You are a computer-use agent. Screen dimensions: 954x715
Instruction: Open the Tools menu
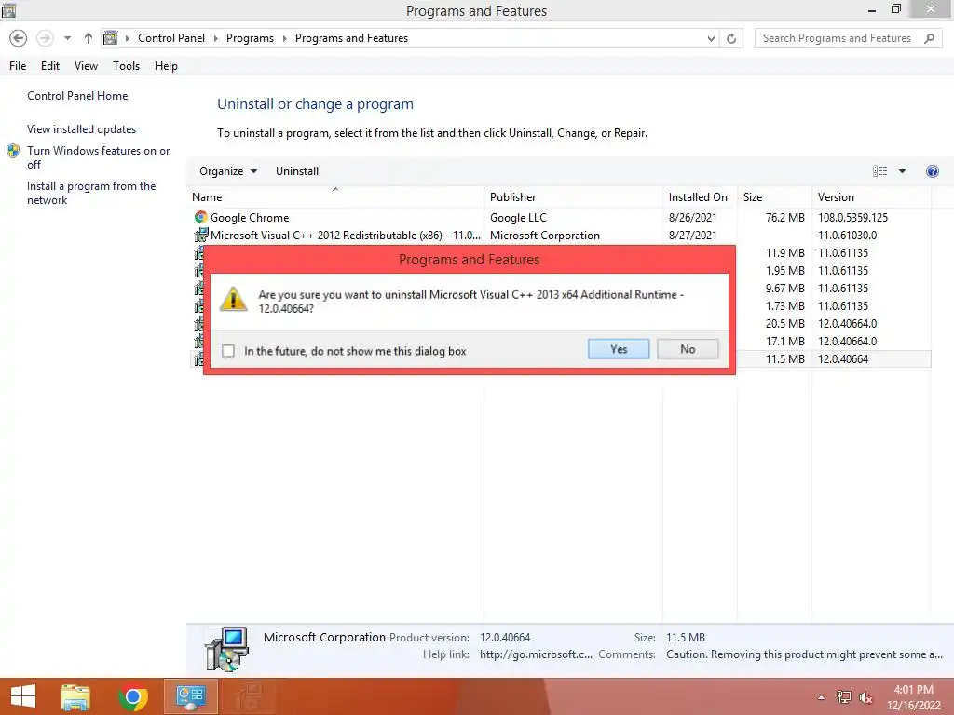(126, 66)
